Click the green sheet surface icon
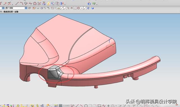 (x=94, y=3)
